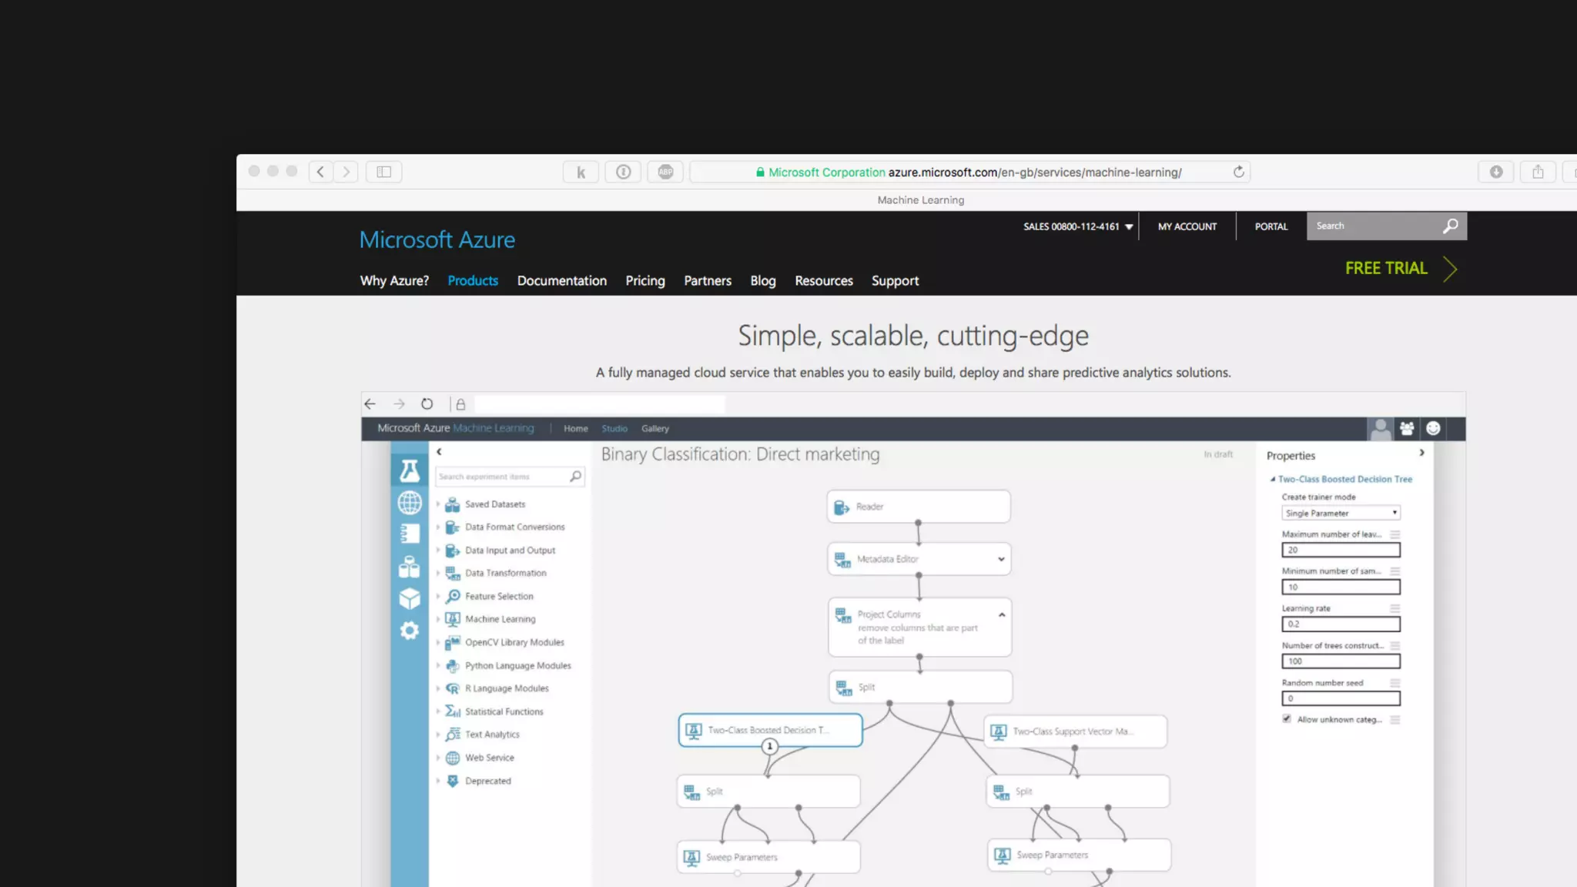The width and height of the screenshot is (1577, 887).
Task: Open the Products menu item
Action: 473,280
